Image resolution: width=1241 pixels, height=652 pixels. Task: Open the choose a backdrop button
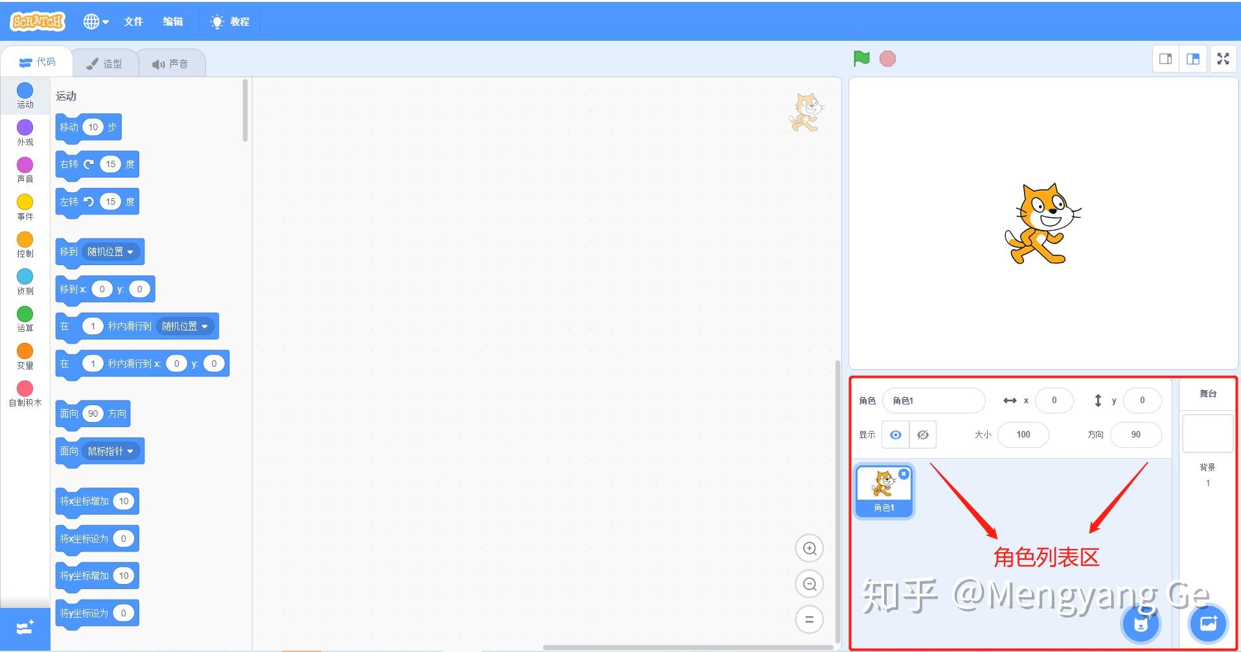(x=1208, y=624)
